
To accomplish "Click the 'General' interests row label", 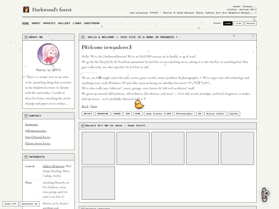I will pos(30,166).
